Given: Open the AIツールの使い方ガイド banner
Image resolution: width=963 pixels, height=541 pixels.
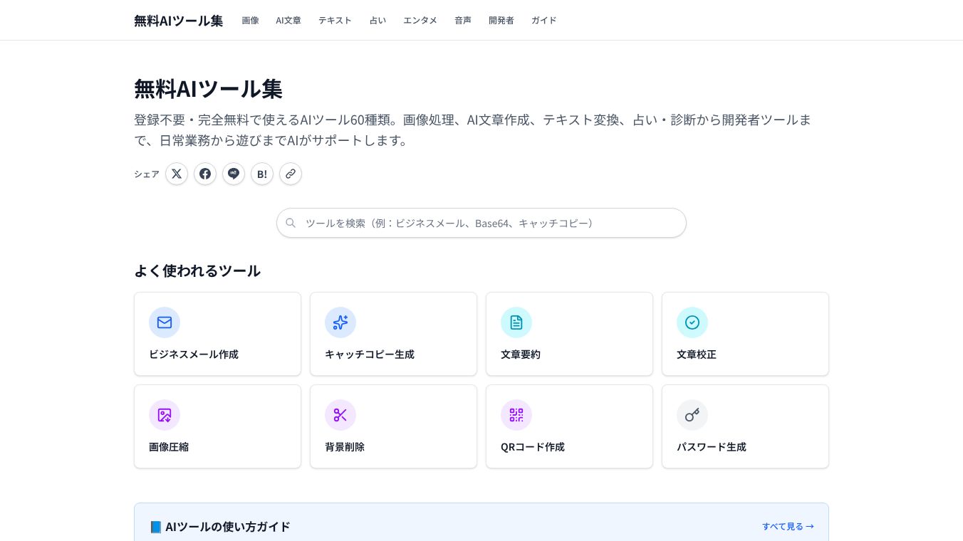Looking at the screenshot, I should 228,527.
